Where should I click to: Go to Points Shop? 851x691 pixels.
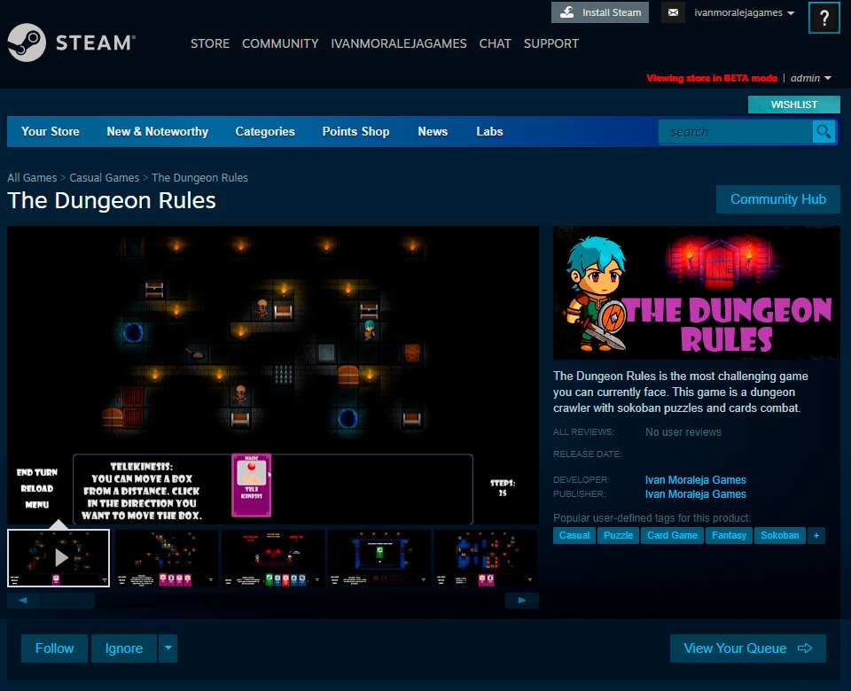click(x=355, y=131)
